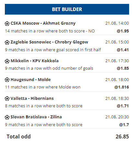Open the Haugesund - Molde match
The height and width of the screenshot is (142, 132).
click(x=31, y=80)
